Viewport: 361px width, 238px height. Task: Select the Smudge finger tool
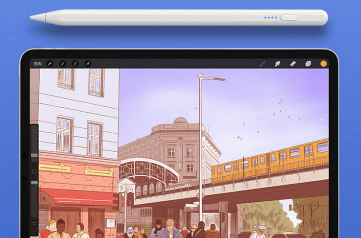[277, 64]
